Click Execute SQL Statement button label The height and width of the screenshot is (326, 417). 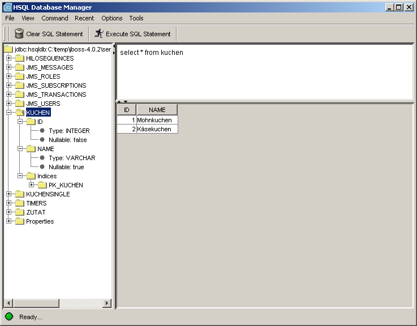point(138,34)
